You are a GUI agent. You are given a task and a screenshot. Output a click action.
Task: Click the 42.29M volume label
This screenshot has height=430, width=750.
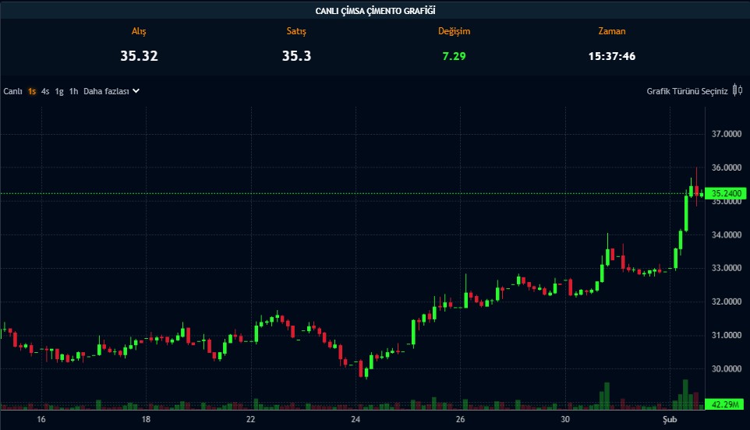(726, 404)
